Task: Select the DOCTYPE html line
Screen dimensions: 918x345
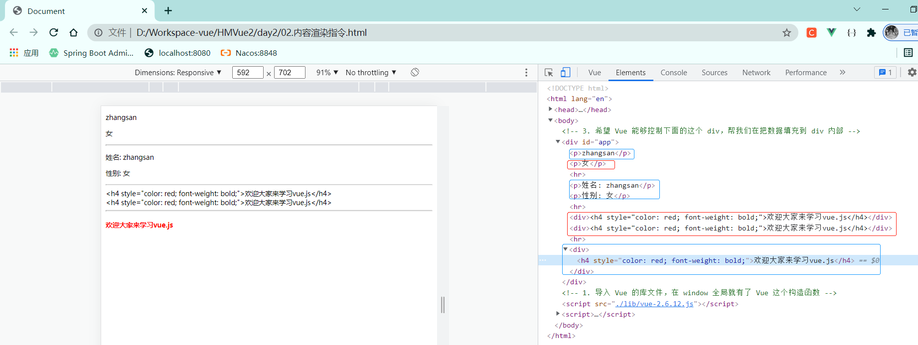Action: click(578, 88)
